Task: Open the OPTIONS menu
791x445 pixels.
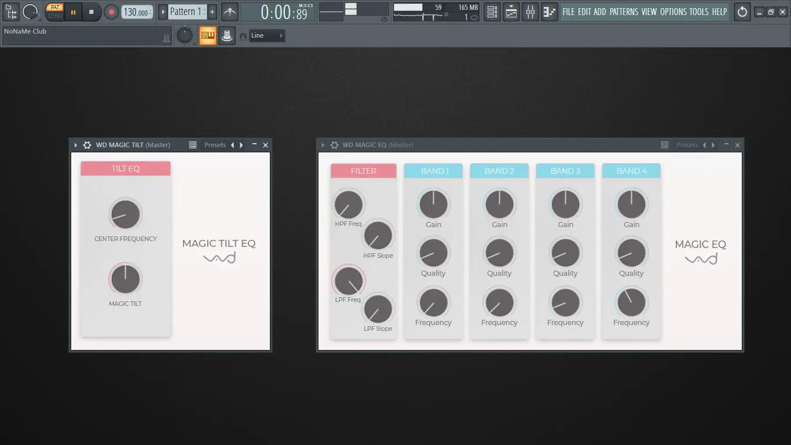Action: pos(673,12)
